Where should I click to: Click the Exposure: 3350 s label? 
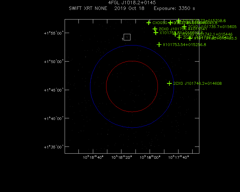coord(174,8)
